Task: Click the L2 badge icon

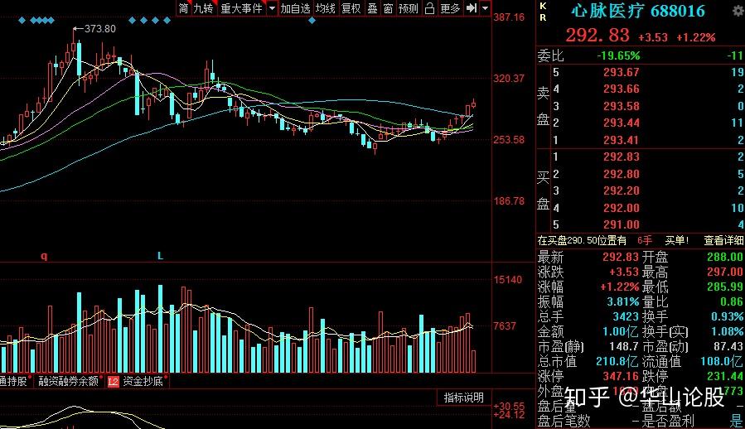Action: [x=113, y=382]
